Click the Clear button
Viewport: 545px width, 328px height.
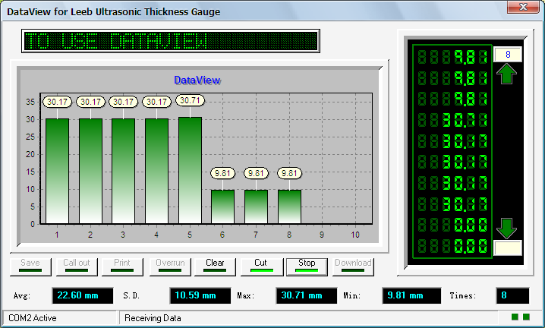[x=215, y=266]
